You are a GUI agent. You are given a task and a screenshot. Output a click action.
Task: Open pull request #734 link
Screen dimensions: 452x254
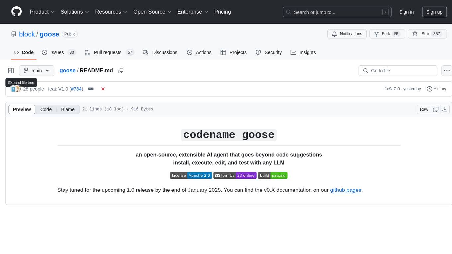click(76, 89)
